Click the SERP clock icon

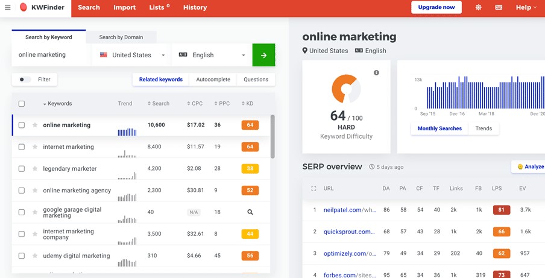(x=371, y=167)
